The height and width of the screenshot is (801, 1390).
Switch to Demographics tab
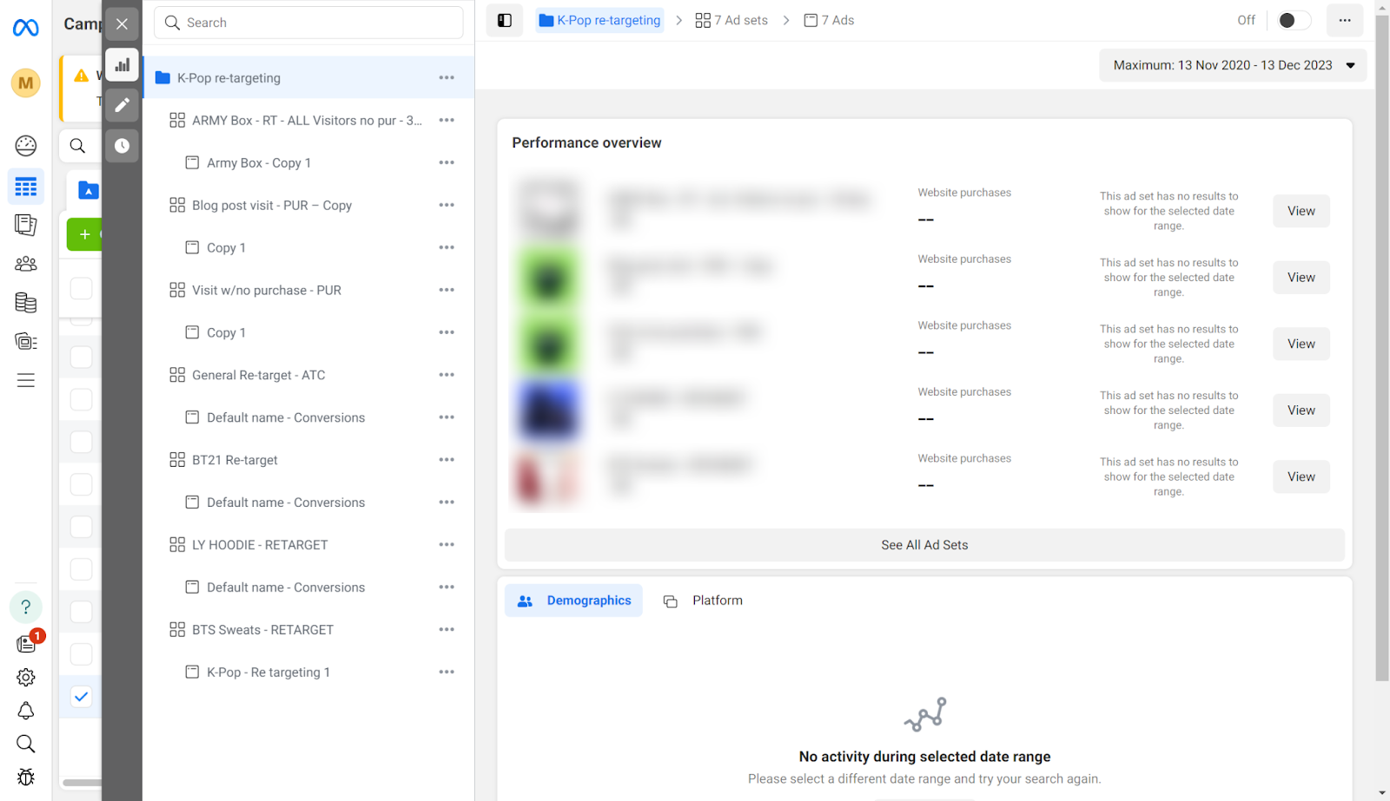coord(573,601)
